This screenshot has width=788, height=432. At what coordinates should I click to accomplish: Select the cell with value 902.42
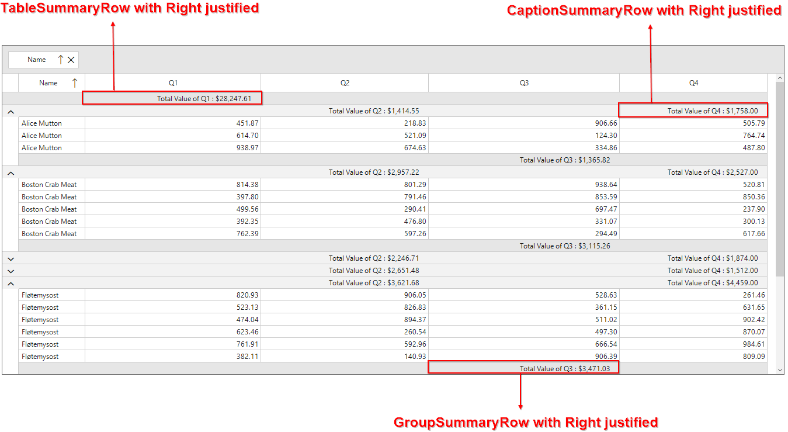[x=693, y=320]
